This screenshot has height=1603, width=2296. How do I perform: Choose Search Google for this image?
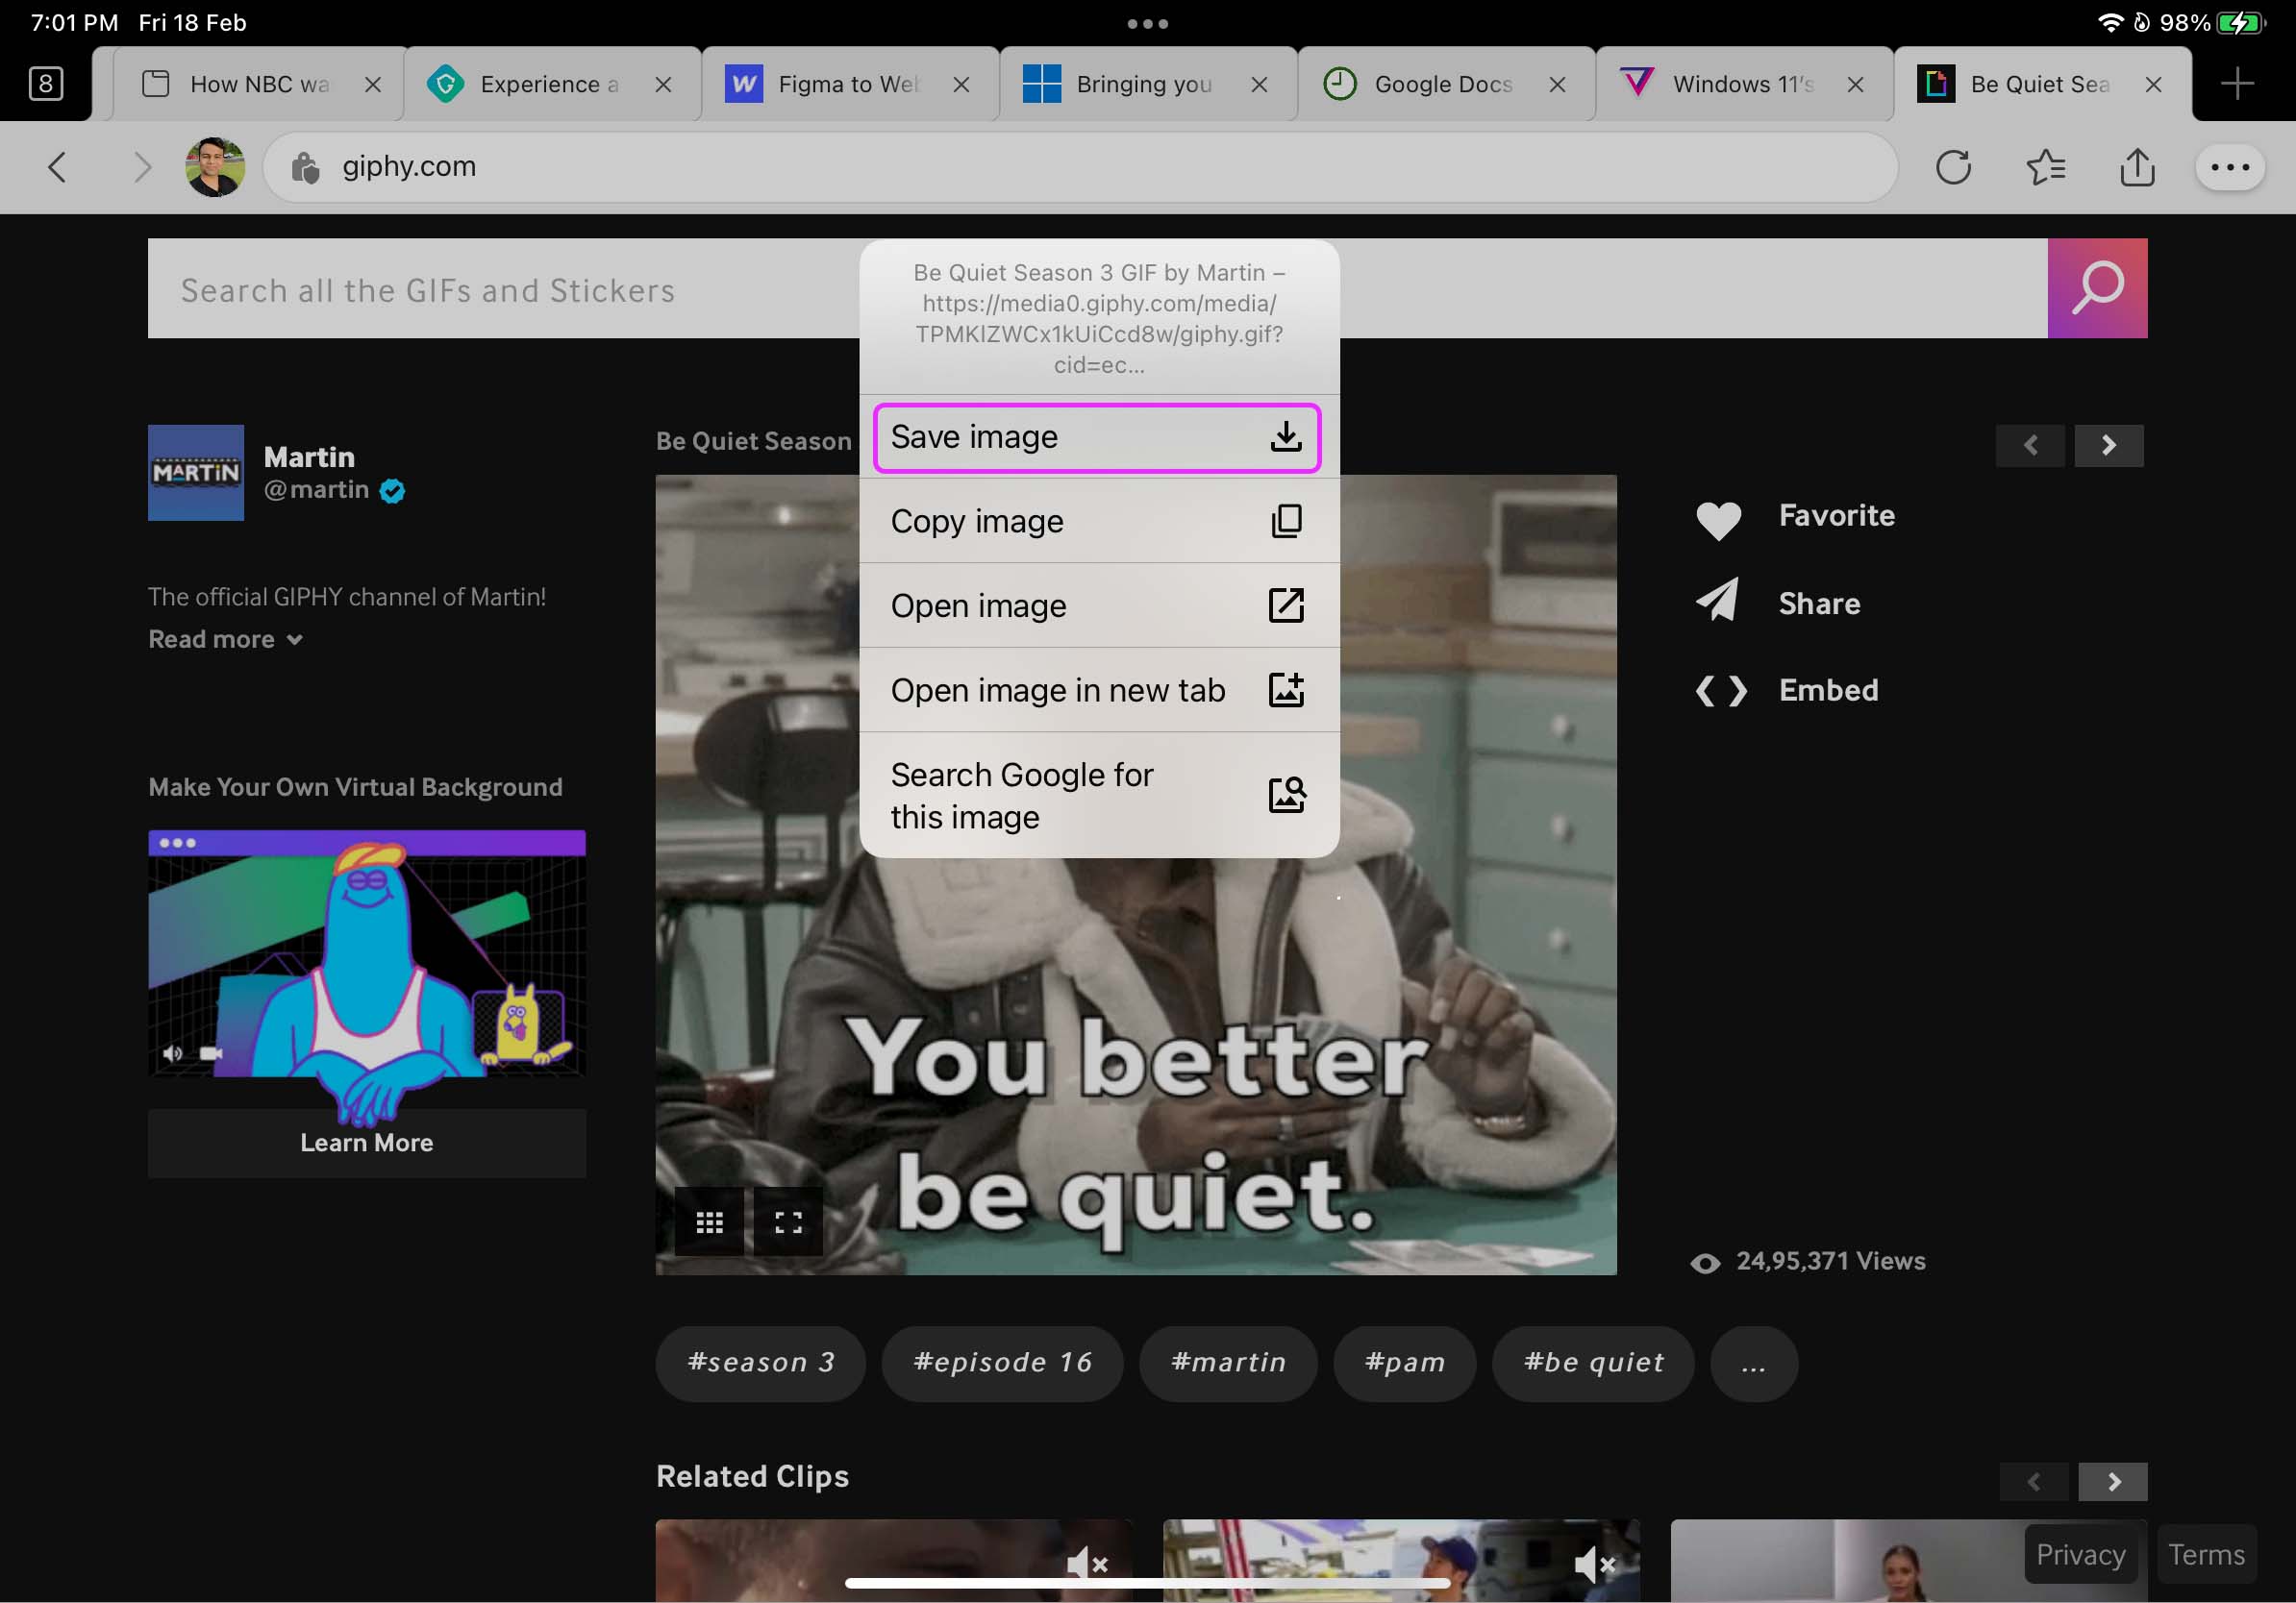click(1099, 796)
